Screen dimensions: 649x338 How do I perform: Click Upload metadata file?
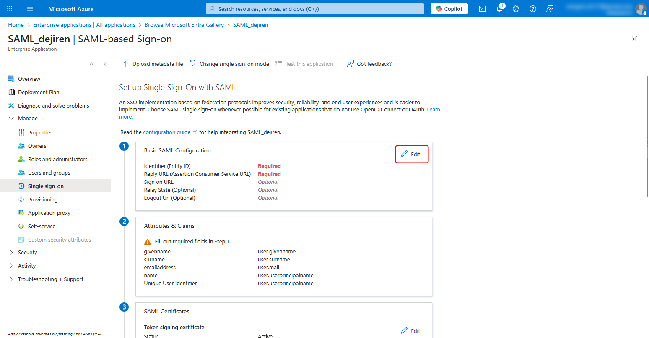coord(153,64)
